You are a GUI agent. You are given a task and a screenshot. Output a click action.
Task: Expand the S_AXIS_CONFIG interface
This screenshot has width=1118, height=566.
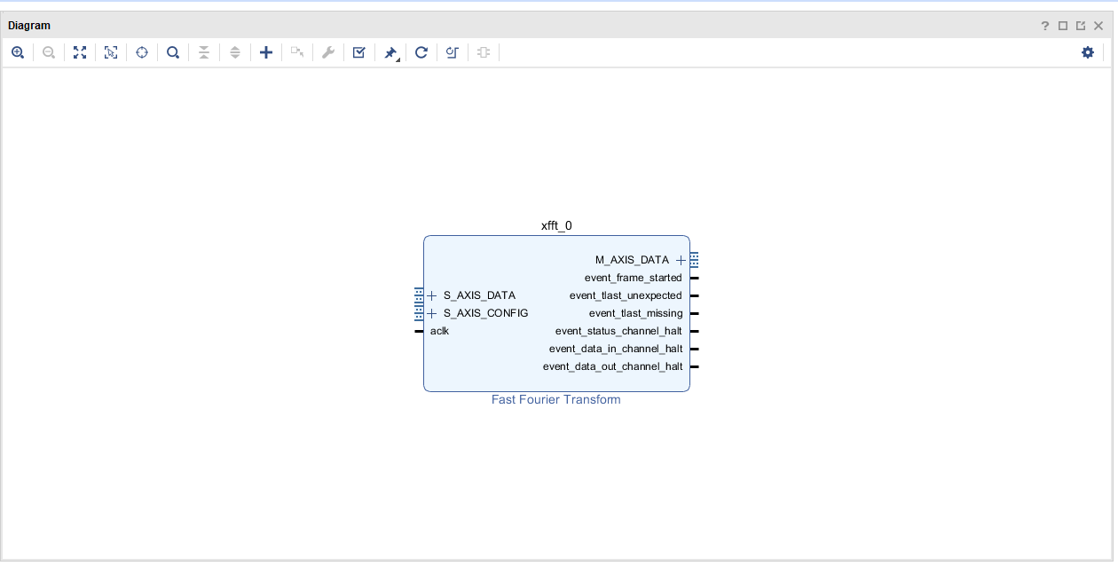coord(432,313)
